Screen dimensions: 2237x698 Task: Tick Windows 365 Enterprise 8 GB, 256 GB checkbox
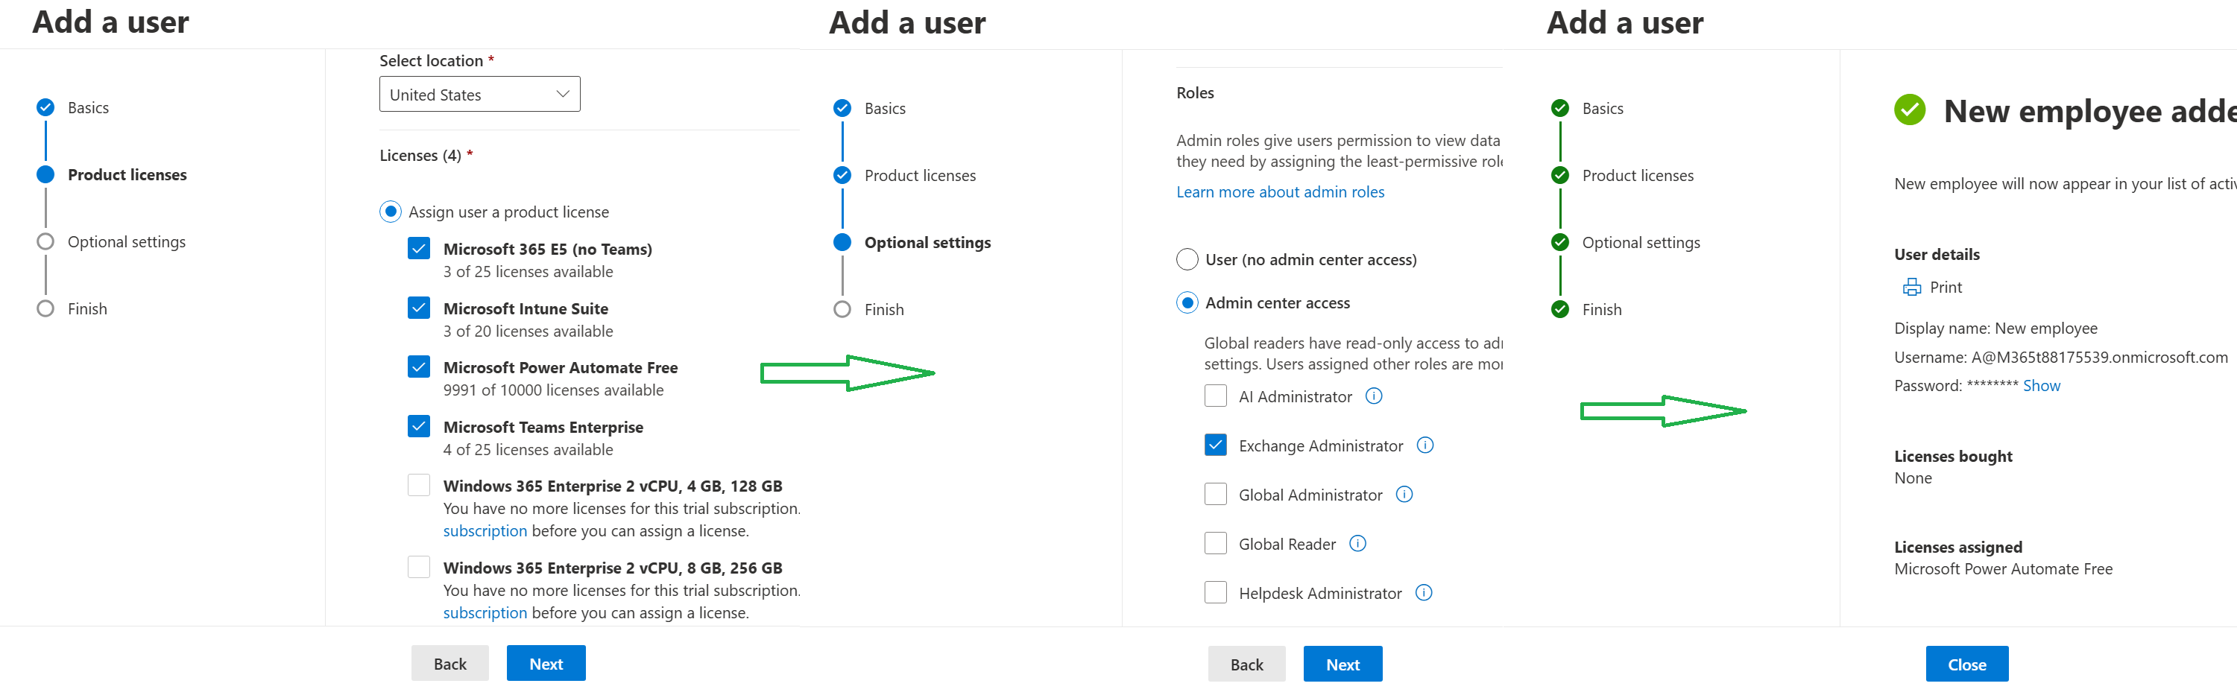click(419, 567)
